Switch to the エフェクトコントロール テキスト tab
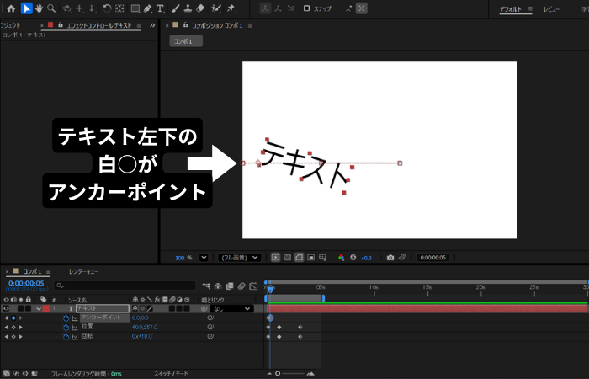Viewport: 589px width, 379px height. 99,25
